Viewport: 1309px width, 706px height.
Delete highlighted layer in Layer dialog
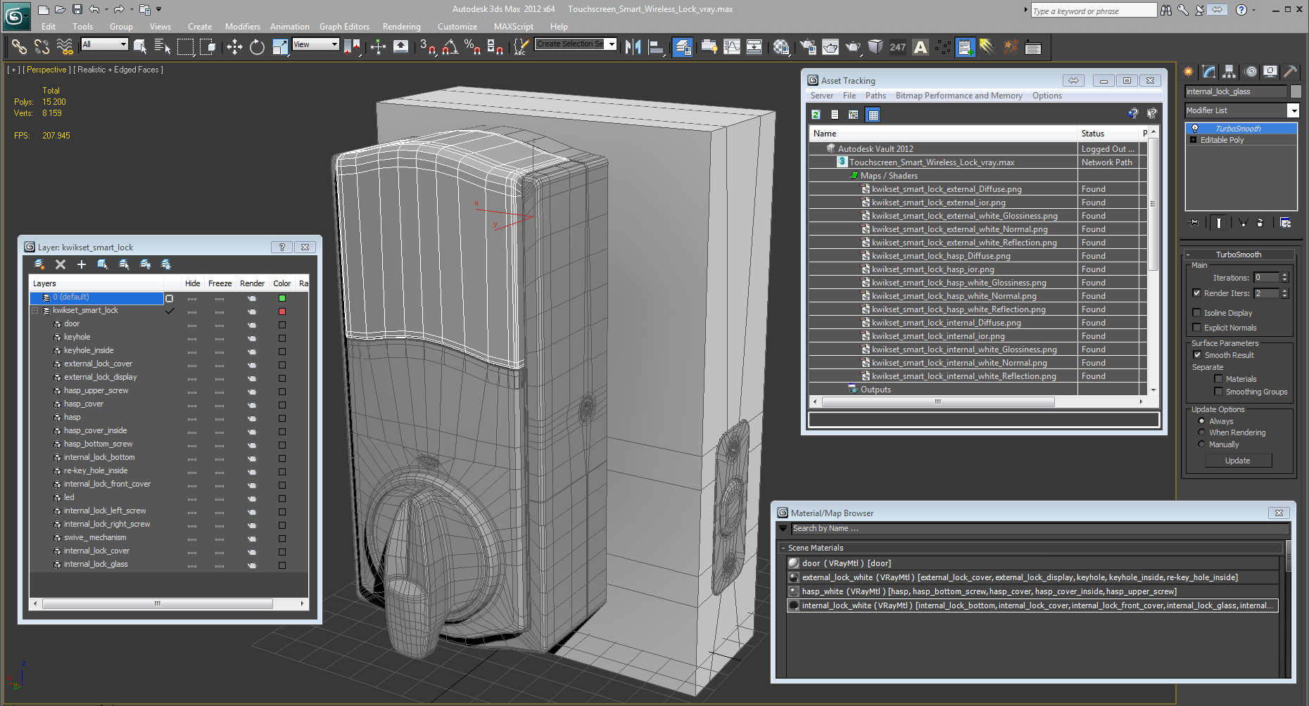pos(61,264)
